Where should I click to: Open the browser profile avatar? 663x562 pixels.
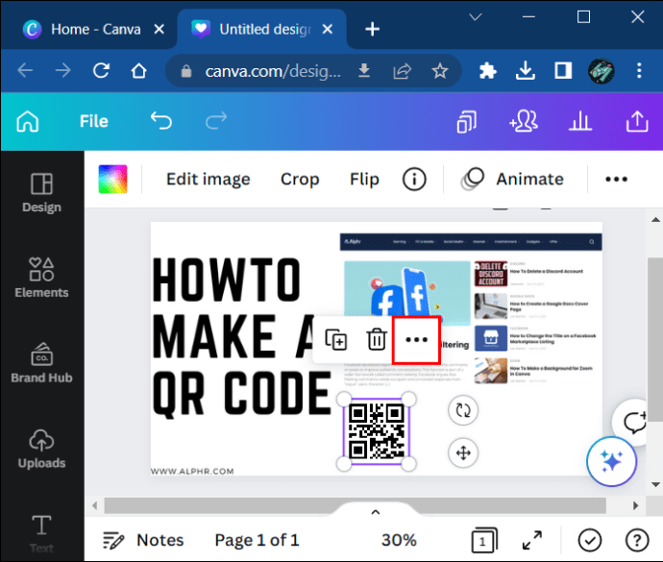coord(601,71)
